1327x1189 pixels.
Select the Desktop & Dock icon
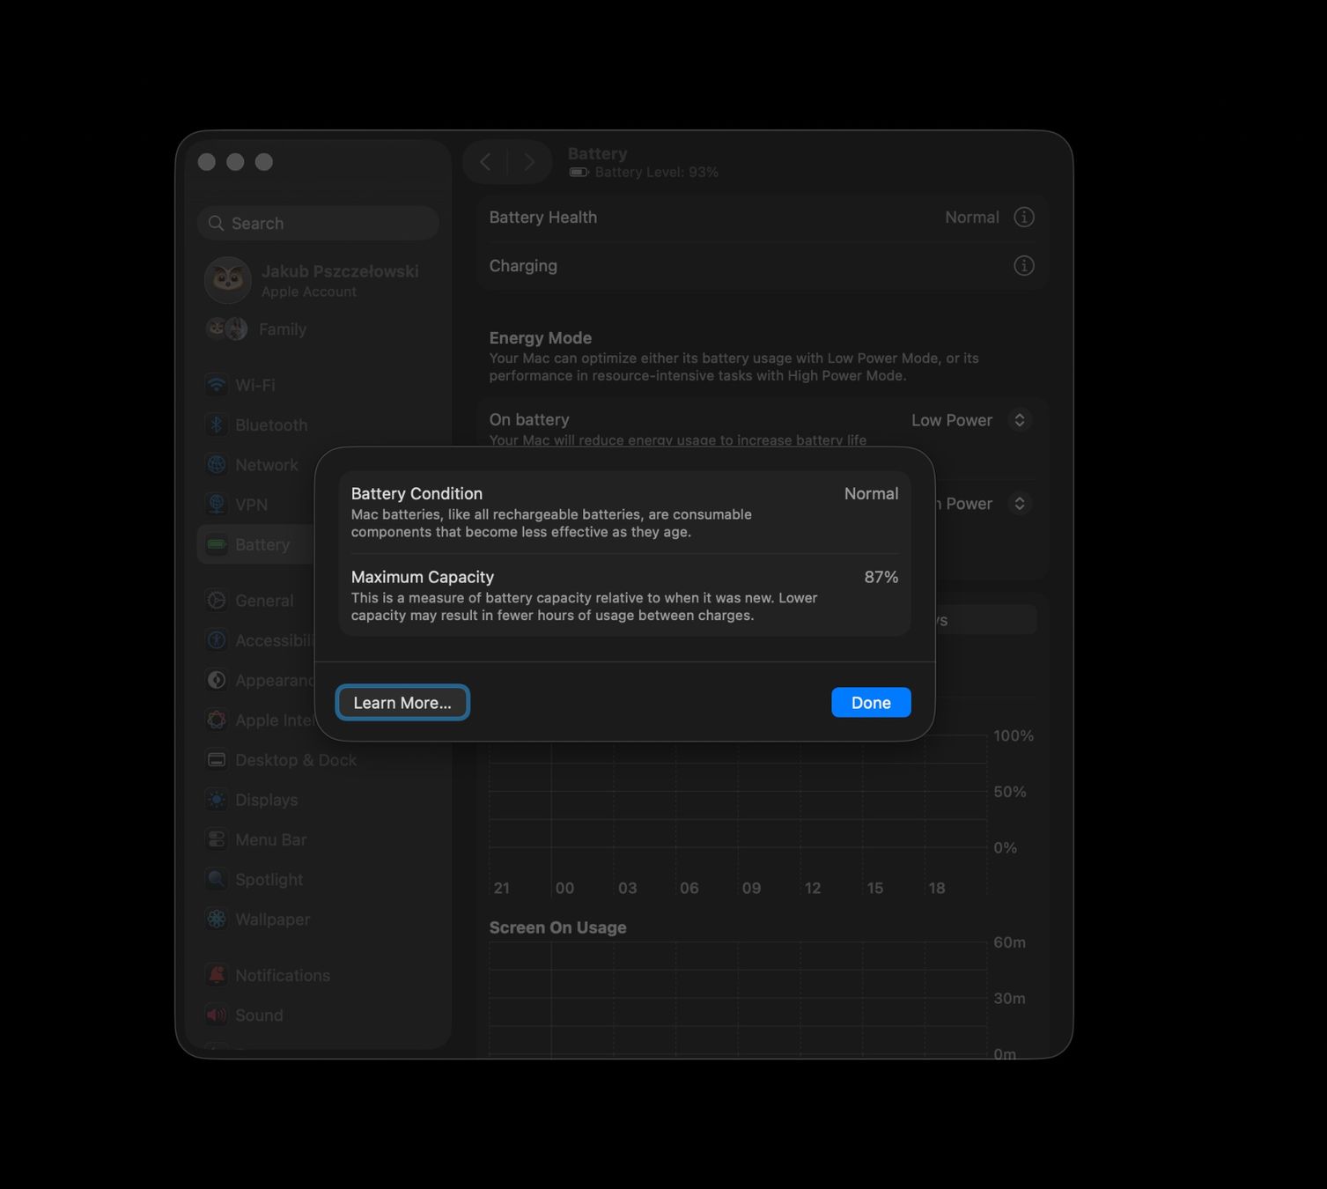216,759
